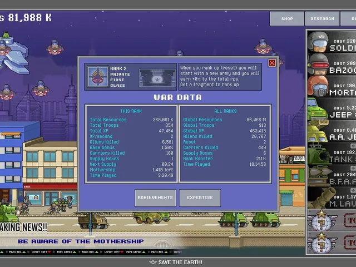Click the breaking news mothership banner
This screenshot has width=356, height=267.
tap(81, 241)
